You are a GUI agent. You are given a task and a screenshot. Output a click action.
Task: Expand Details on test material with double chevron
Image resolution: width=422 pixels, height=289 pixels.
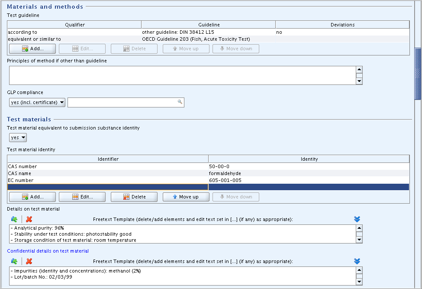tap(357, 219)
